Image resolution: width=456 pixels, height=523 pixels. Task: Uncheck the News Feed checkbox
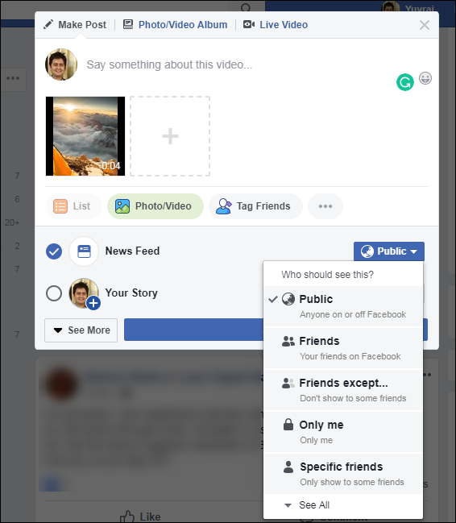click(x=54, y=251)
